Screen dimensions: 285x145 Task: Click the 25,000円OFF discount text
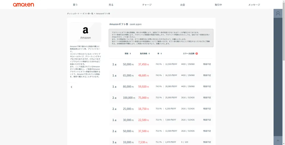[x=171, y=98]
